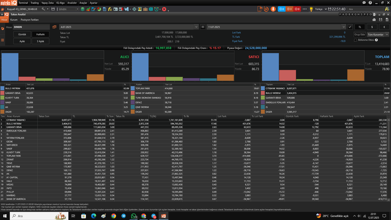Image resolution: width=391 pixels, height=220 pixels.
Task: Click the blue counter button showing 0
Action: pyautogui.click(x=282, y=9)
